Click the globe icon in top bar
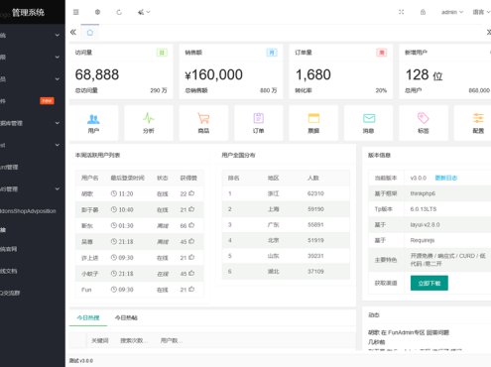This screenshot has height=367, width=491. 97,12
